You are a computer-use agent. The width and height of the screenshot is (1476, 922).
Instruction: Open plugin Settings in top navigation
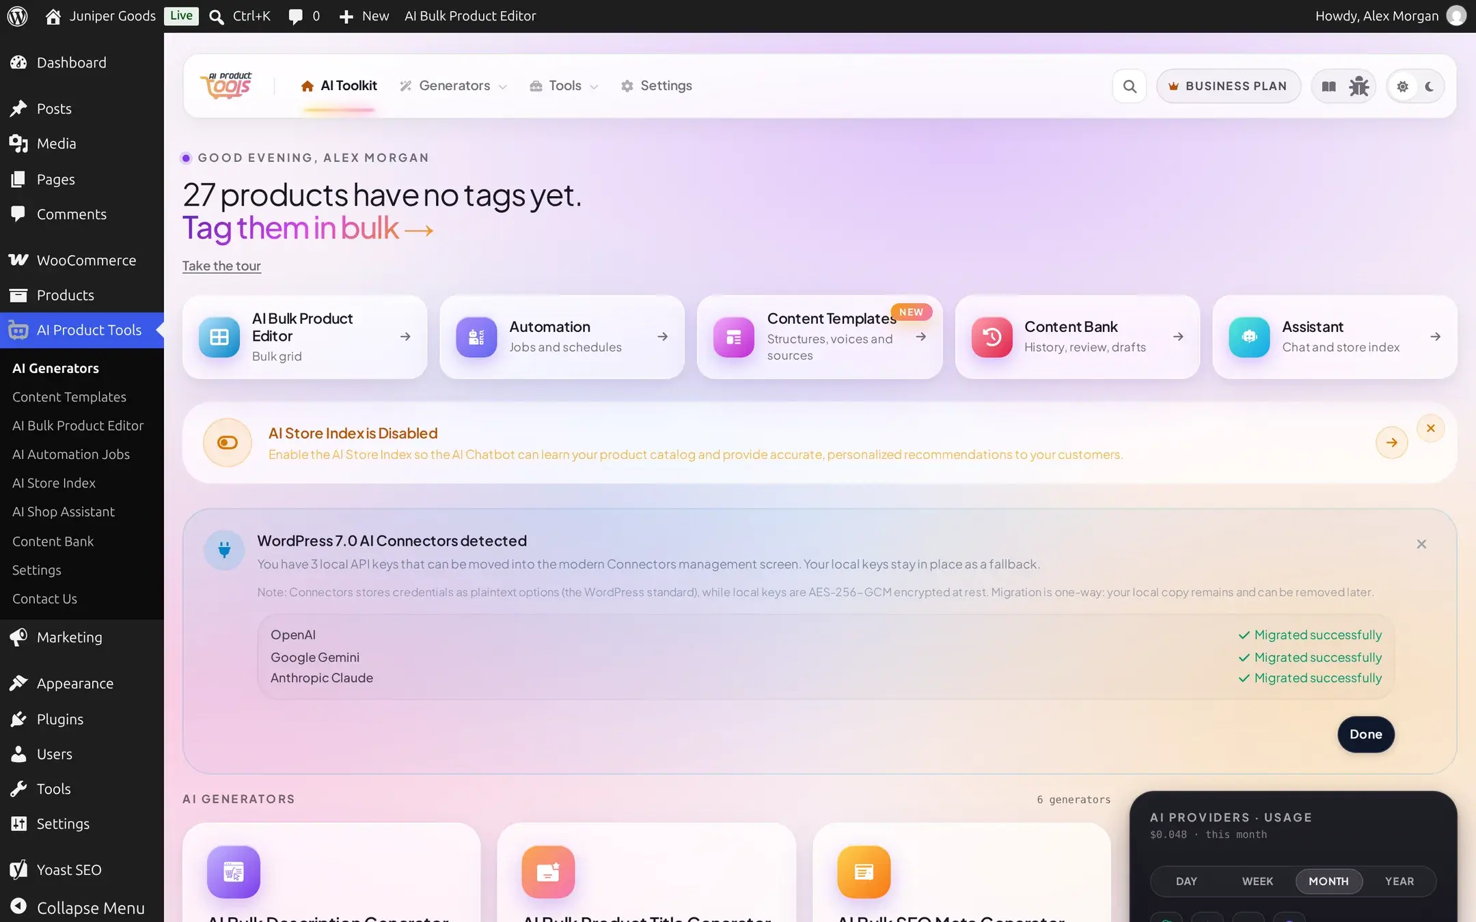pyautogui.click(x=656, y=86)
